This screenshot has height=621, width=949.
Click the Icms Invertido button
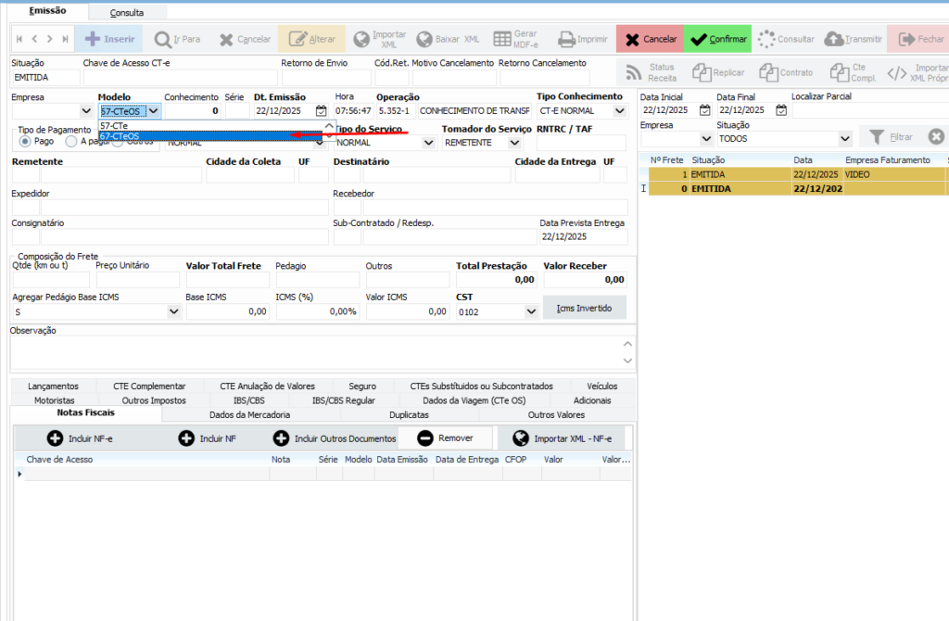[584, 308]
